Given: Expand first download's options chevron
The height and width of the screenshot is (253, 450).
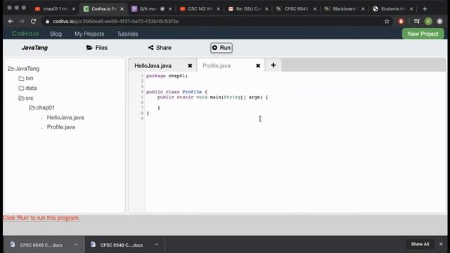Looking at the screenshot, I should pos(76,245).
